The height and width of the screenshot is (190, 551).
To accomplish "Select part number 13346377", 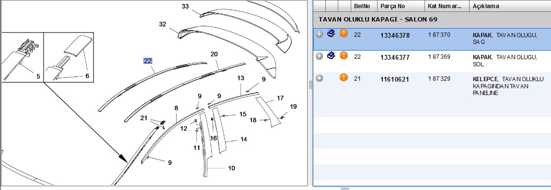I will pyautogui.click(x=395, y=58).
